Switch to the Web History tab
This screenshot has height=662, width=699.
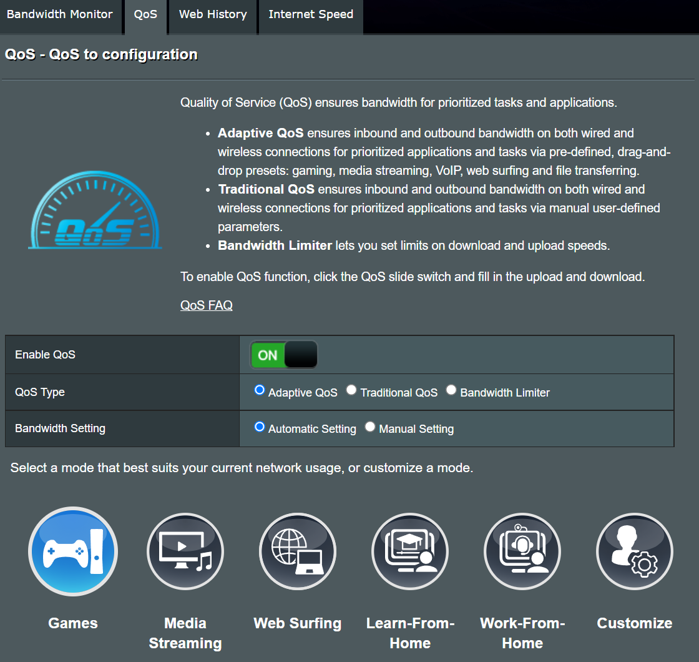click(x=213, y=14)
